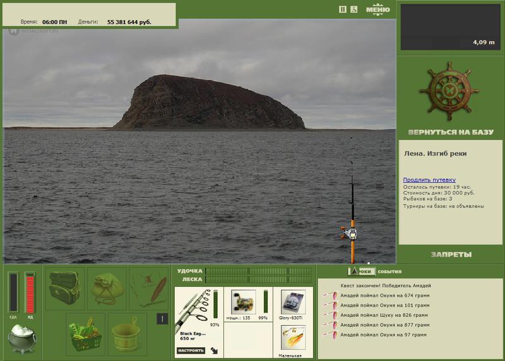This screenshot has width=505, height=361.
Task: Select the Black Eagle rod image
Action: (x=193, y=309)
